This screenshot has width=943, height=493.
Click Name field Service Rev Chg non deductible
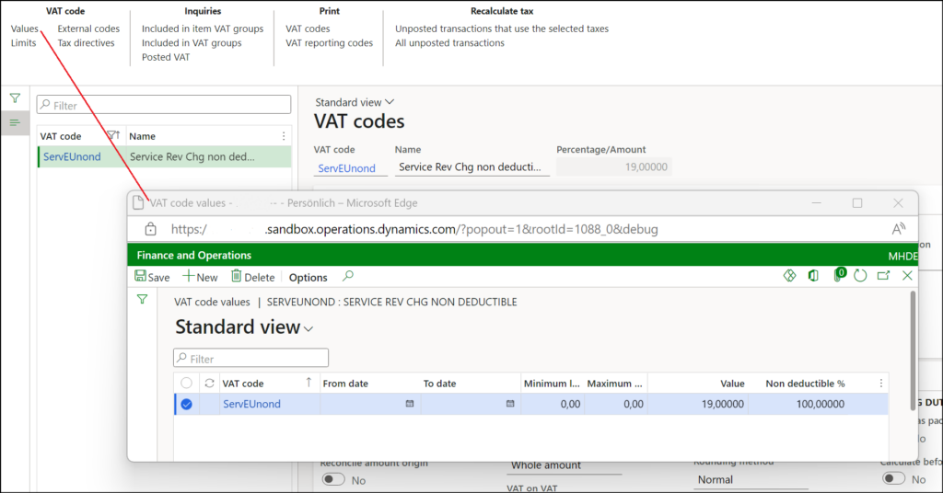coord(472,166)
